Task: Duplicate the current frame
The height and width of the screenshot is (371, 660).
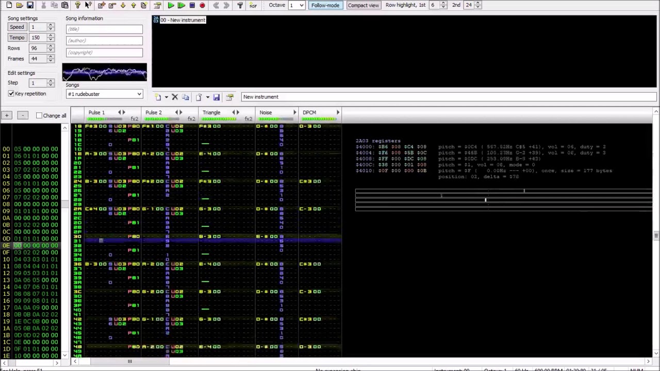Action: pyautogui.click(x=144, y=5)
